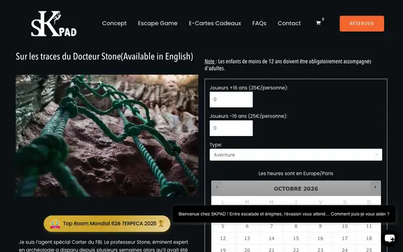The height and width of the screenshot is (252, 403).
Task: Expand the Type dropdown showing Aventure
Action: point(295,155)
